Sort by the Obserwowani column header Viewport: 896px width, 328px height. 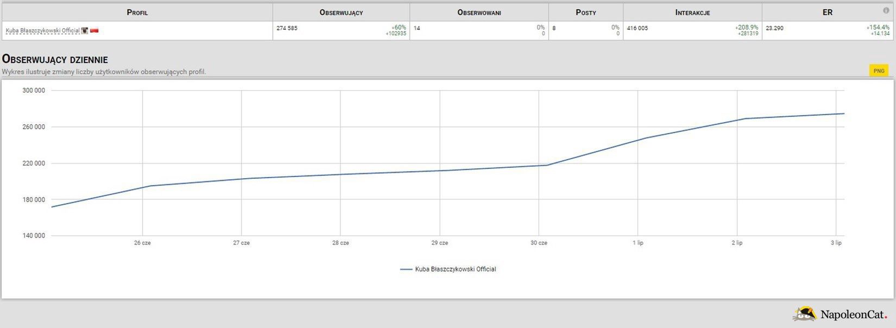click(479, 12)
